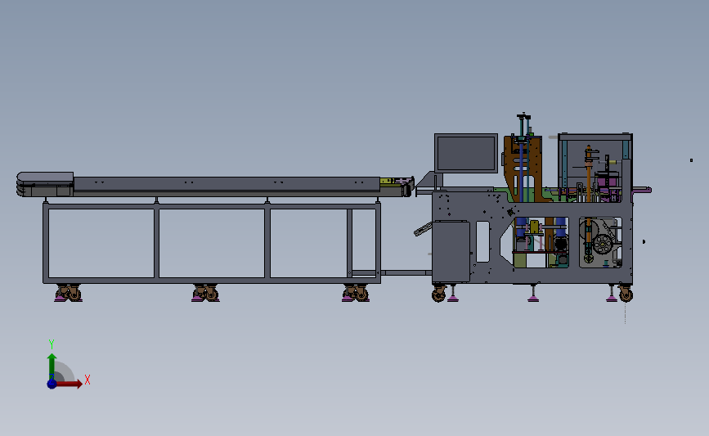The width and height of the screenshot is (709, 436).
Task: Select the monitor display panel on the machine
Action: pyautogui.click(x=466, y=153)
